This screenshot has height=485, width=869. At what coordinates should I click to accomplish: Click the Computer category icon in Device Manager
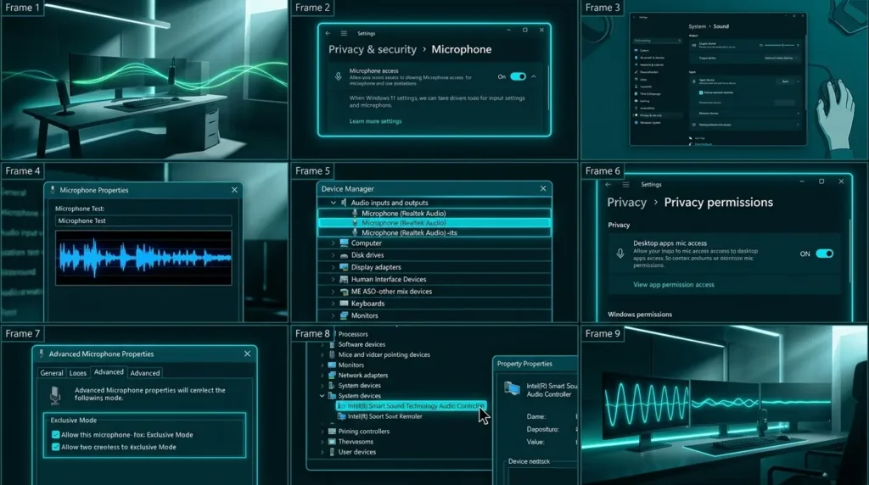pyautogui.click(x=345, y=243)
